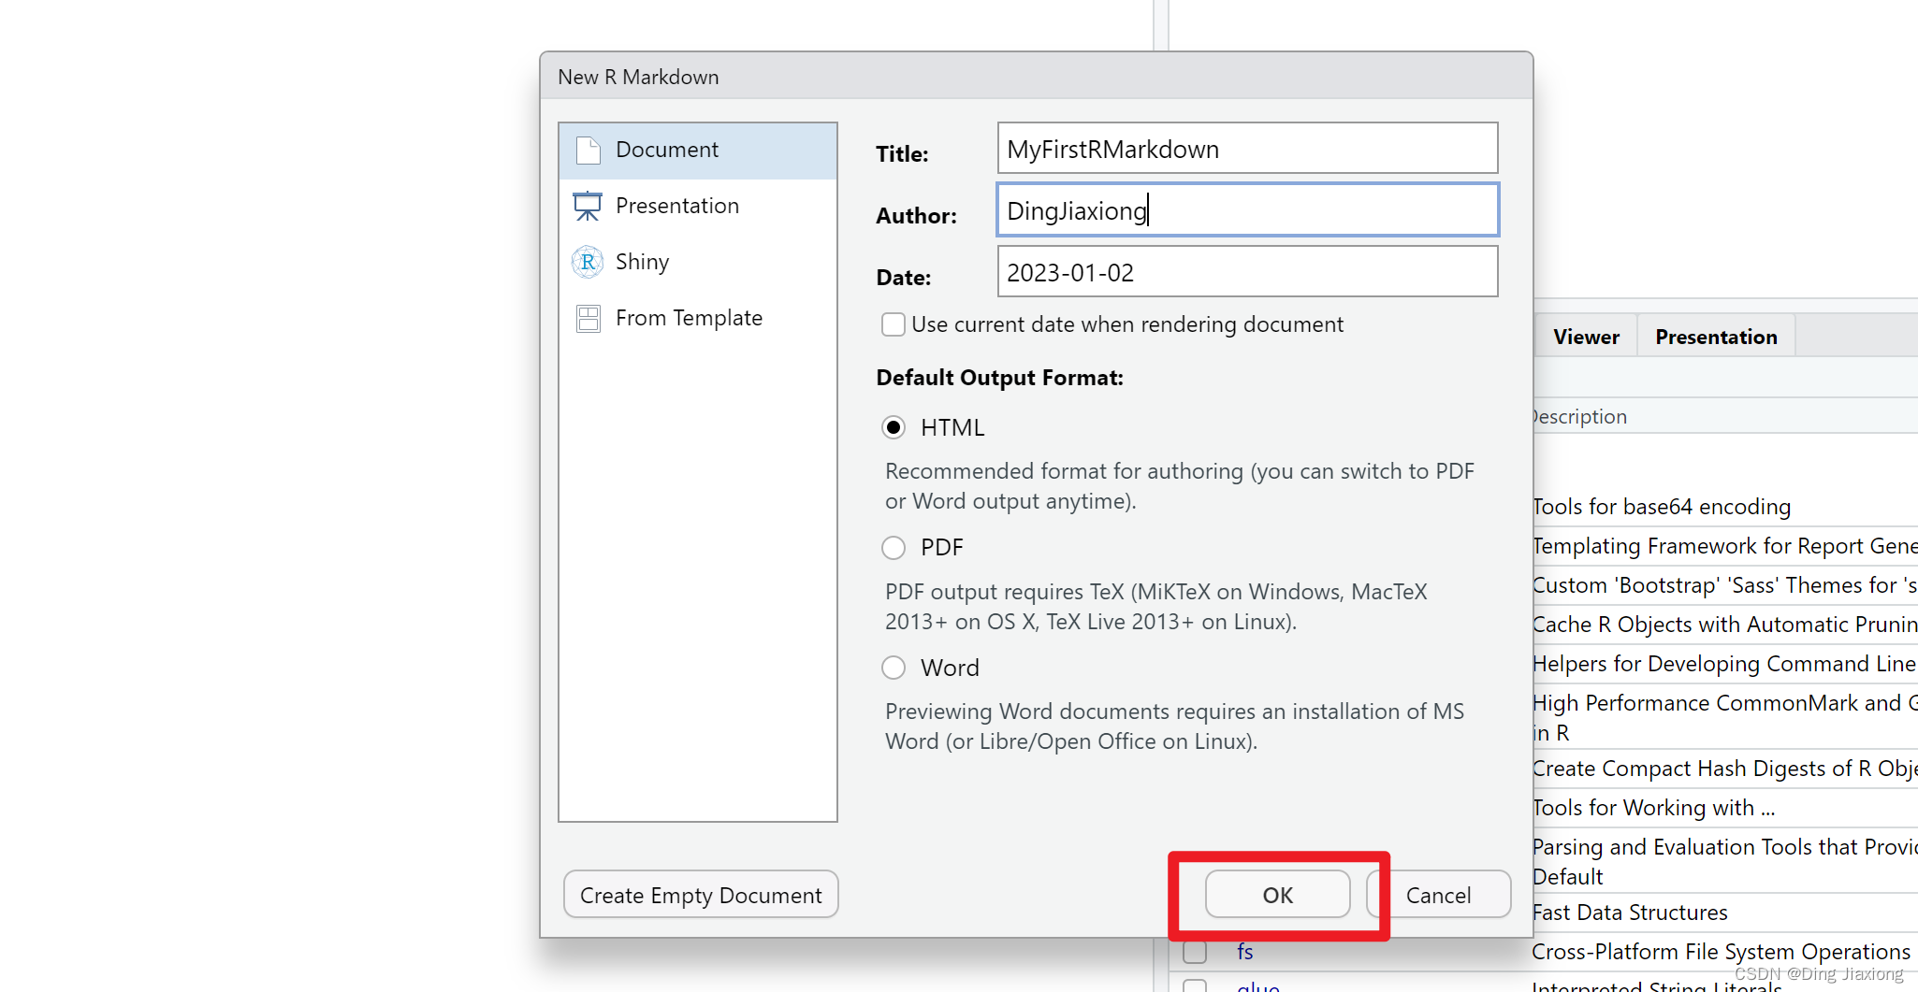
Task: Select the From Template icon
Action: (x=588, y=318)
